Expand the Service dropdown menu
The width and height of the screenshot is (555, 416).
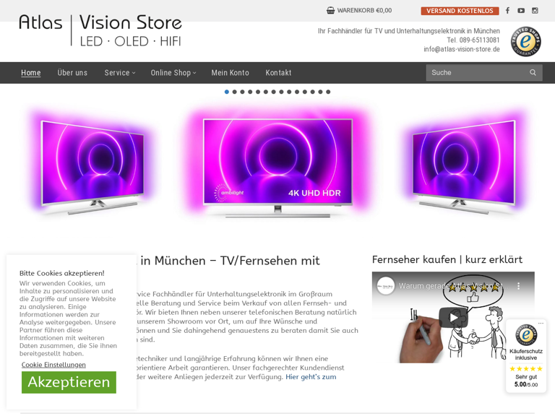(120, 73)
